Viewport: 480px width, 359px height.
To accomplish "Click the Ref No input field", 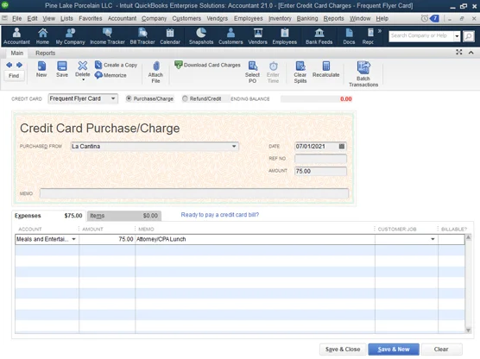I will tap(320, 159).
